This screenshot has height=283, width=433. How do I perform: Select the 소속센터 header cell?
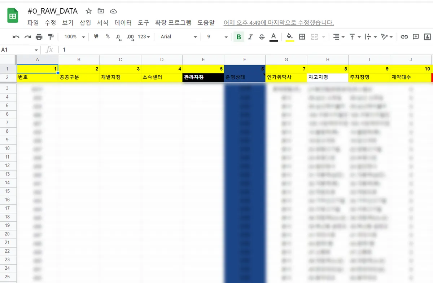[162, 77]
